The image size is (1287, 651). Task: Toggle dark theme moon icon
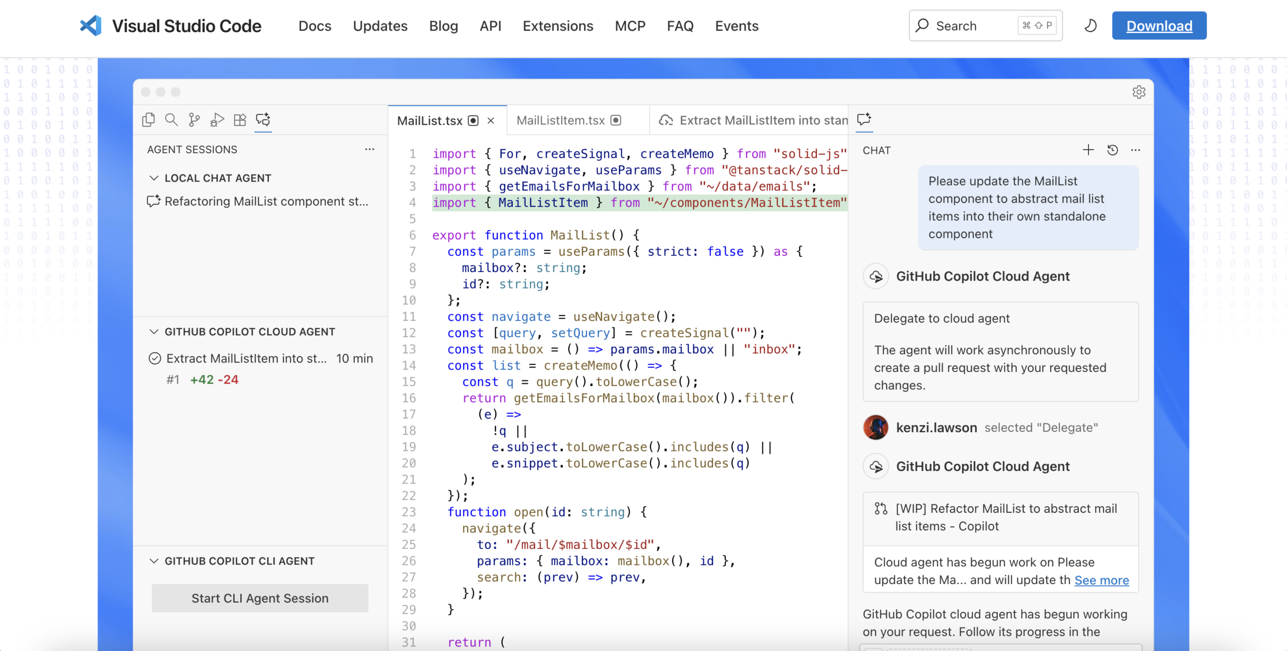tap(1090, 26)
